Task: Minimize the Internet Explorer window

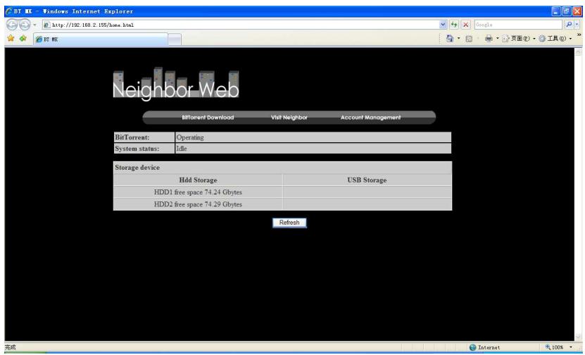Action: (556, 11)
